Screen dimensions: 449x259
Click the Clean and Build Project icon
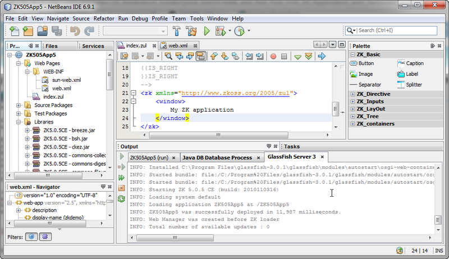(x=191, y=31)
